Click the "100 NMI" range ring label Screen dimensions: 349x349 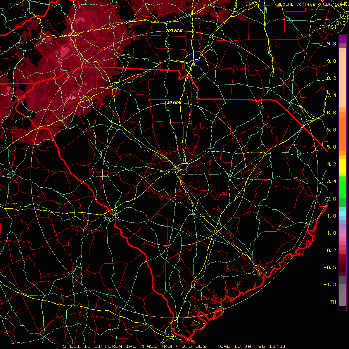(174, 31)
